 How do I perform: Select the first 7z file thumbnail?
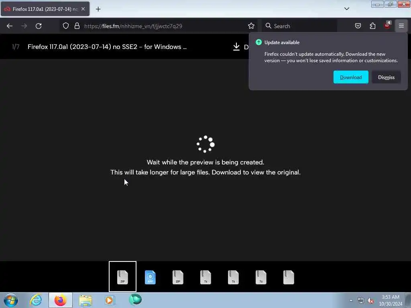click(x=205, y=278)
